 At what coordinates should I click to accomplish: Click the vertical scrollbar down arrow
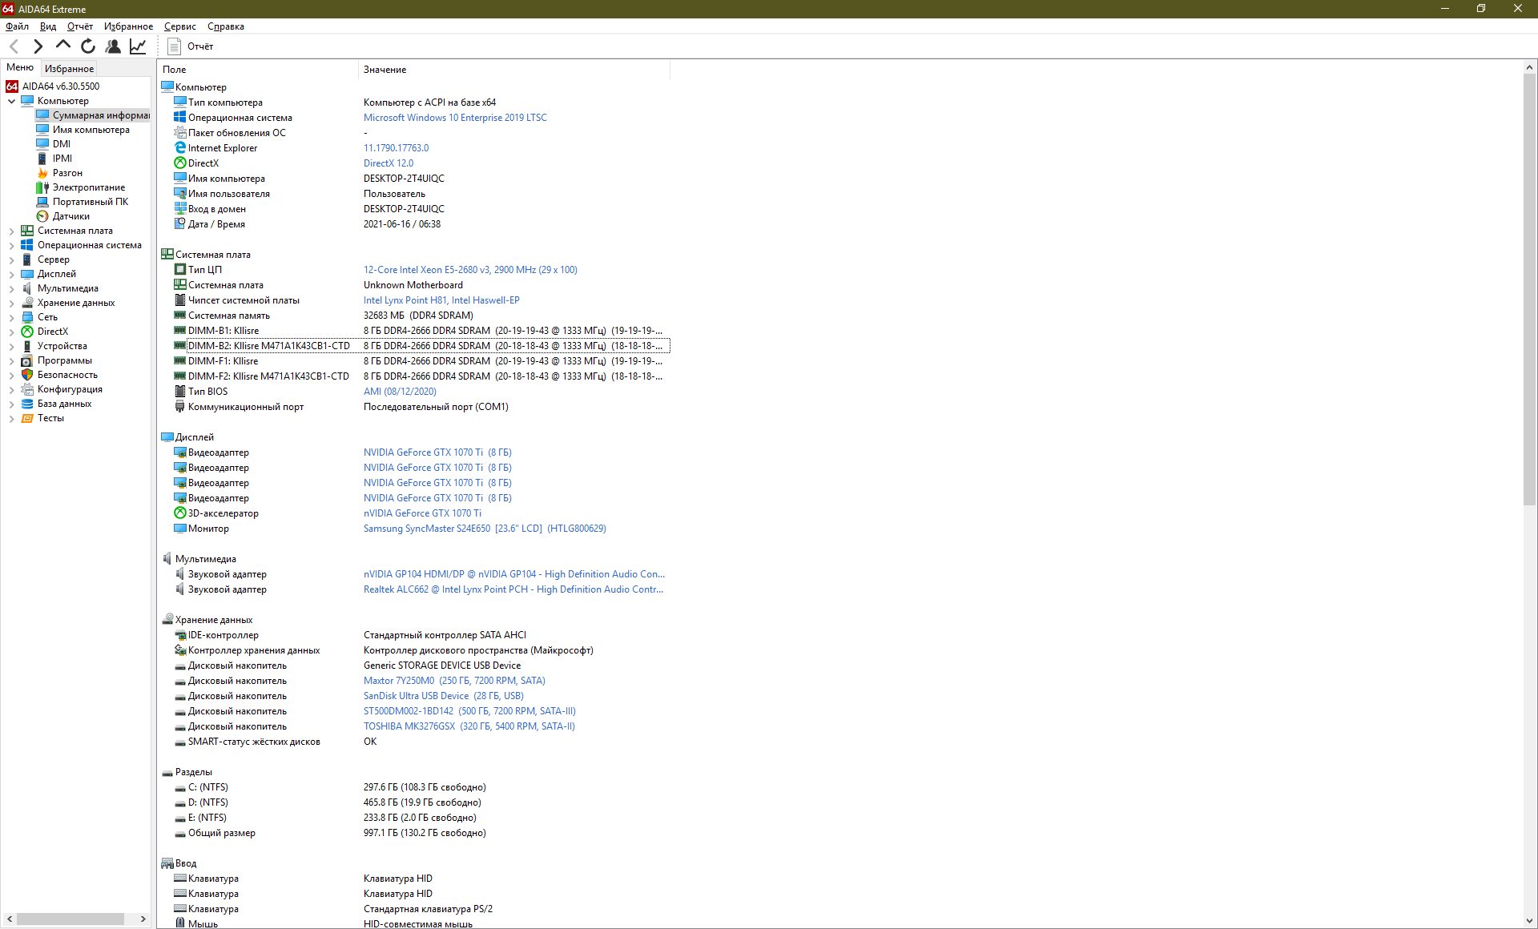pos(1529,921)
